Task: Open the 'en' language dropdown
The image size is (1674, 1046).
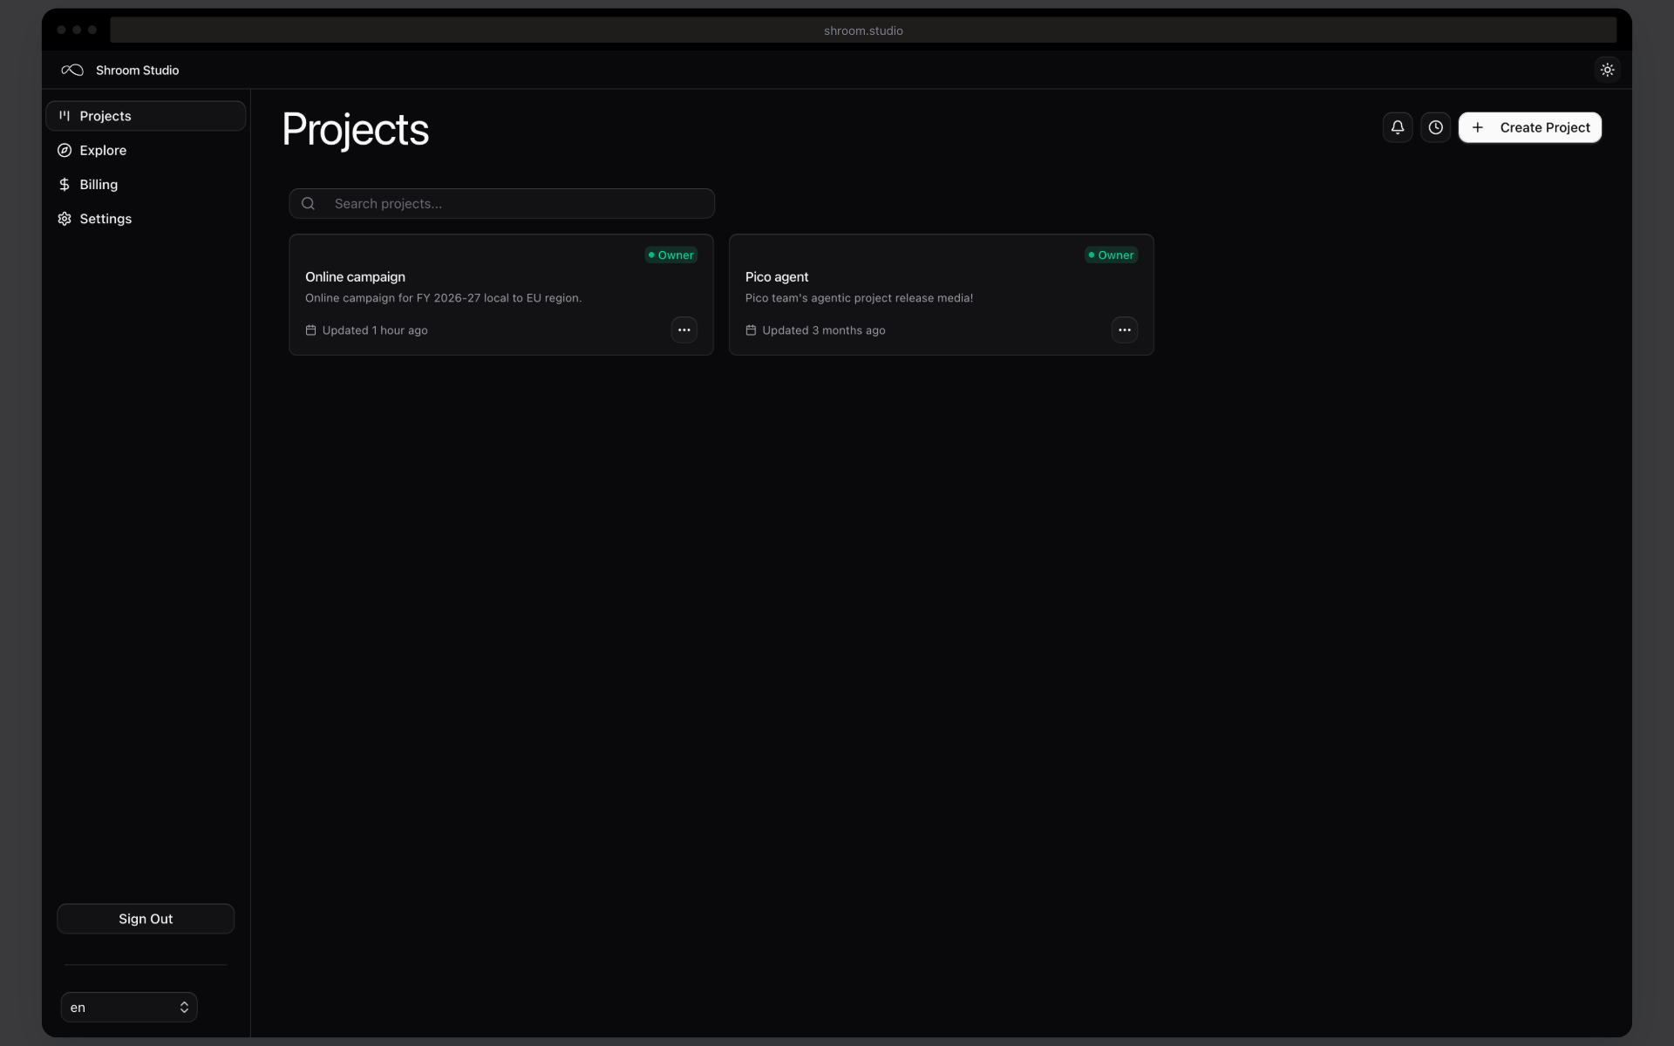Action: coord(129,1007)
